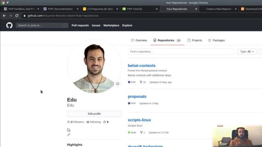Focus the Search or jump to field
Viewport: 262px width, 147px height.
coord(42,25)
